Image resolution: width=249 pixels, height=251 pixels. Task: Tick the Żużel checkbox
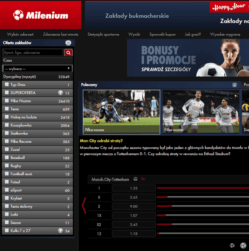coord(7,149)
